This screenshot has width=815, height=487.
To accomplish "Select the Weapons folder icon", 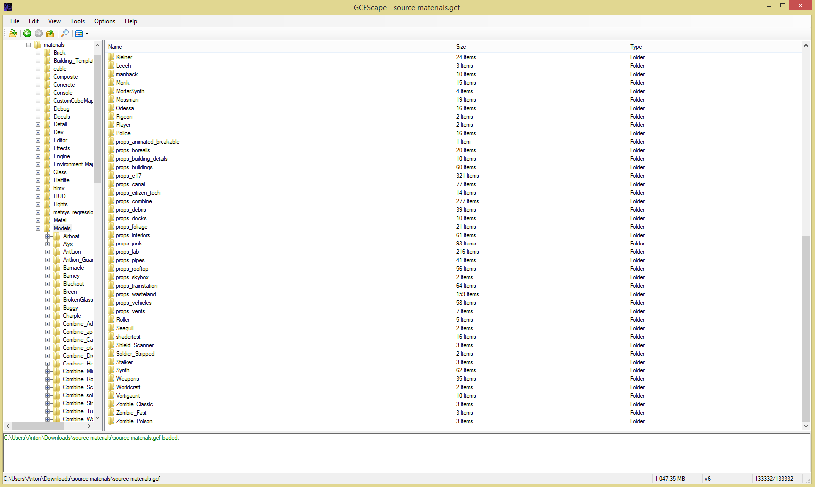I will 111,379.
